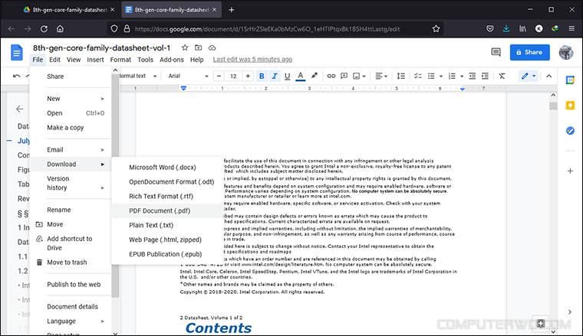
Task: Open the text alignment dropdown
Action: coord(381,76)
